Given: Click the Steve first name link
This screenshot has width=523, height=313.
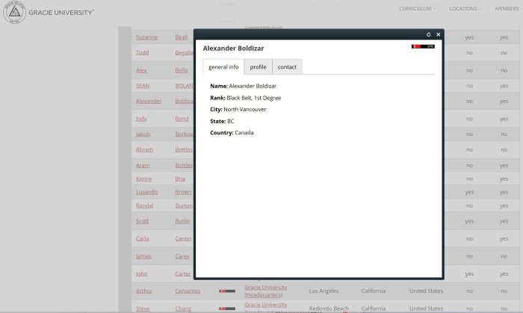Looking at the screenshot, I should click(143, 309).
